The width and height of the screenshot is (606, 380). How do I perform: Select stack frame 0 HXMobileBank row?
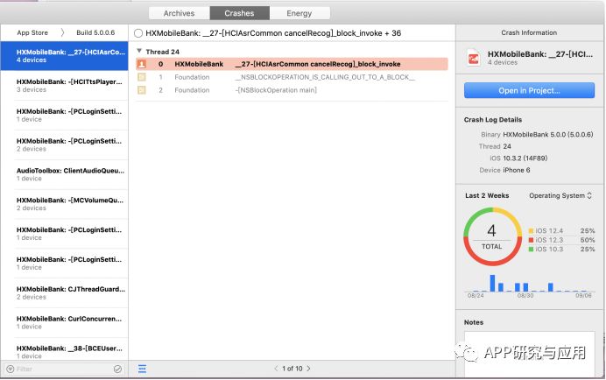click(x=292, y=64)
